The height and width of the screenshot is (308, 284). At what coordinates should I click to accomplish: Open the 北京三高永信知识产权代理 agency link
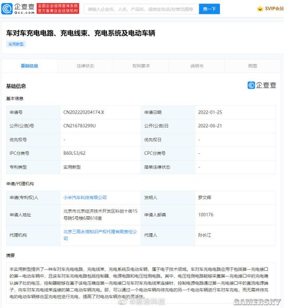pos(100,235)
